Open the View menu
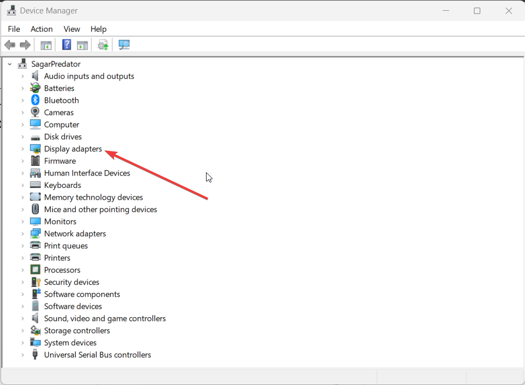Viewport: 525px width, 385px height. (x=72, y=29)
